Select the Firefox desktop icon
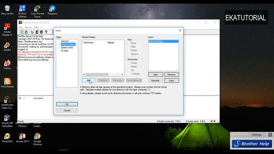Screen dimensions: 274x154 (x=7, y=65)
